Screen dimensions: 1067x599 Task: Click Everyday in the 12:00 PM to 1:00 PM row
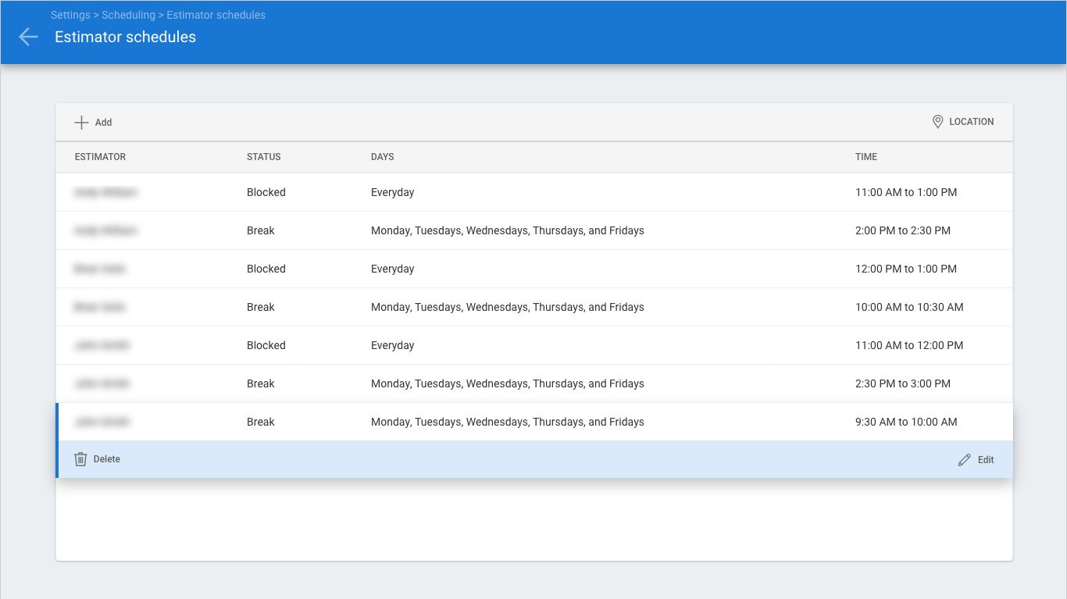click(x=393, y=269)
